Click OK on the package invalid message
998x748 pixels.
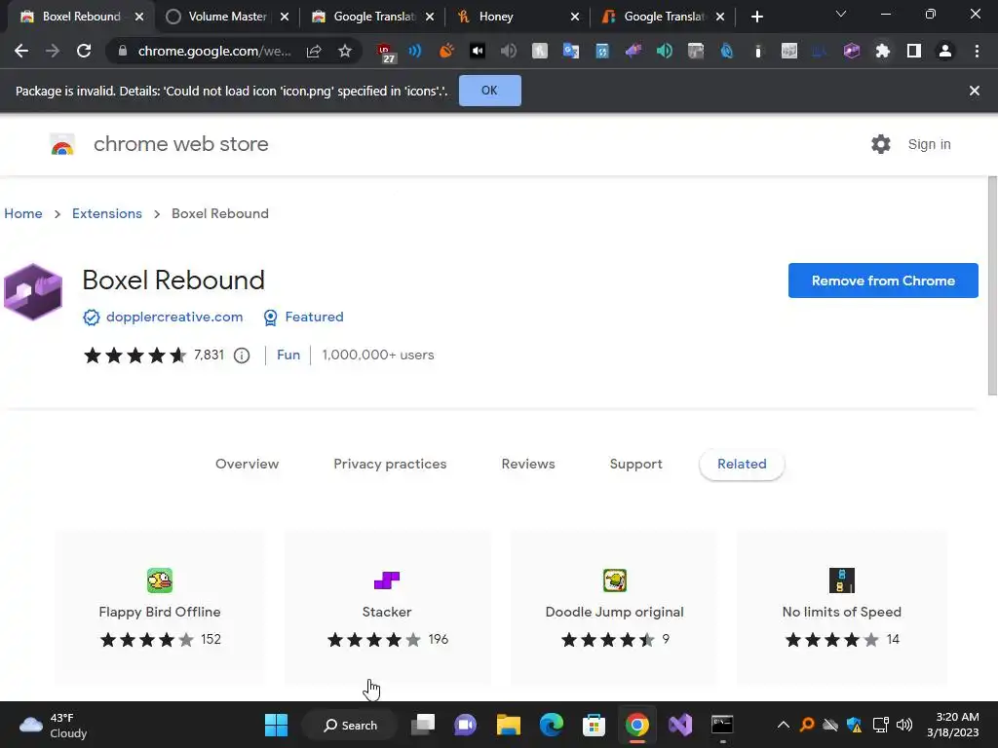pos(489,91)
